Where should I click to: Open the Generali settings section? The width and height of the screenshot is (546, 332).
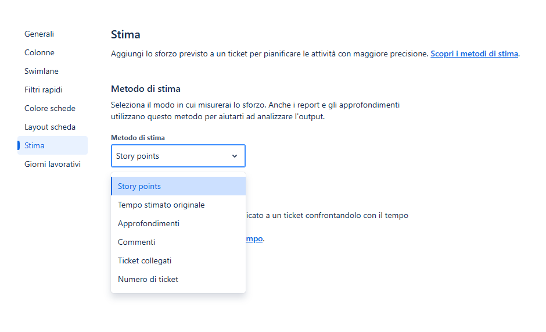pos(39,34)
